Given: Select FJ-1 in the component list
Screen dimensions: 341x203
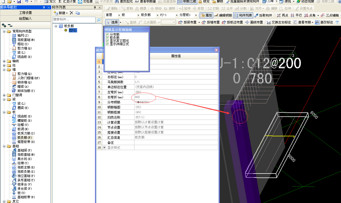Looking at the screenshot, I should pyautogui.click(x=72, y=30).
